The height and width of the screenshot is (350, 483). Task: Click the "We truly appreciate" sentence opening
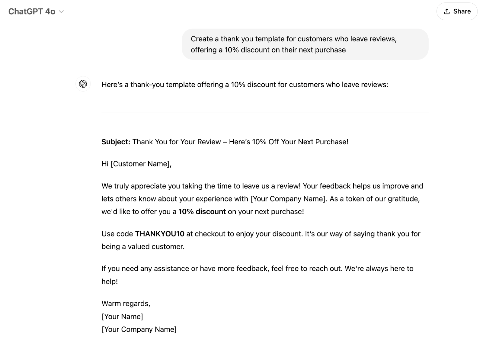point(134,186)
